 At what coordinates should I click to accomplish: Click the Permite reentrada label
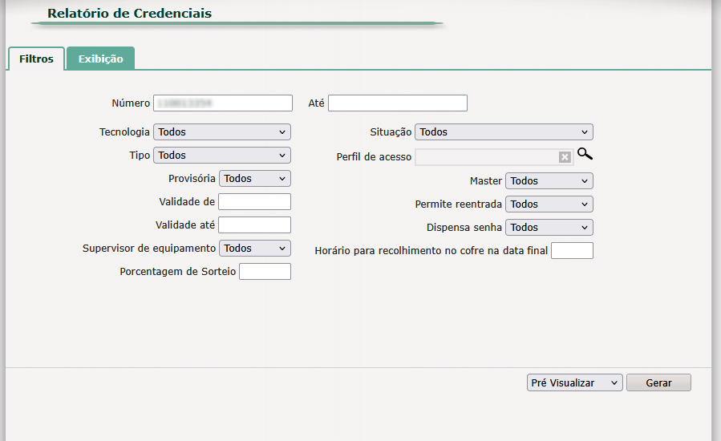click(x=459, y=204)
